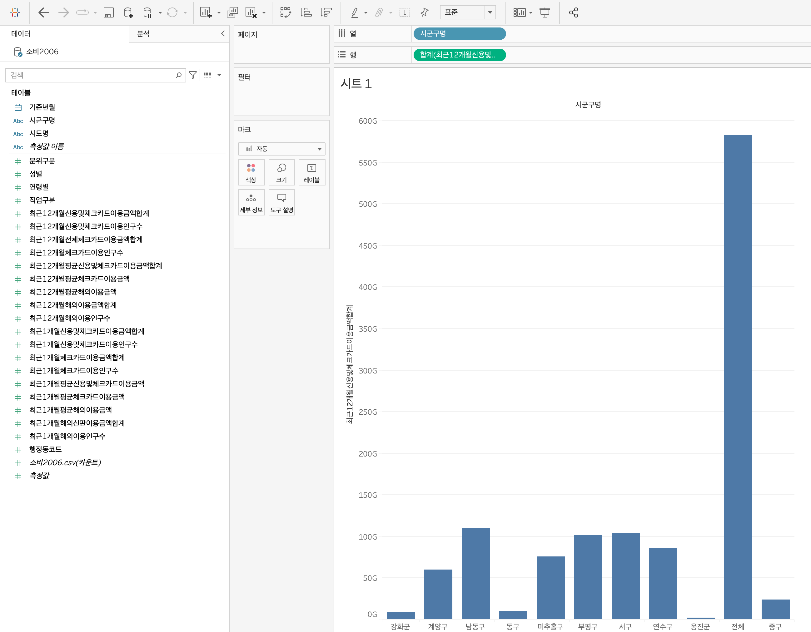
Task: Click the new worksheet icon
Action: tap(205, 12)
